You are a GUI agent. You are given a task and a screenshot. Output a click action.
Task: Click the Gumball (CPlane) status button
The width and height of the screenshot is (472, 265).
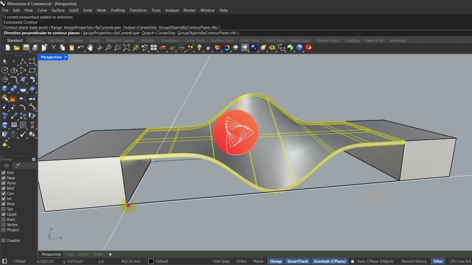point(330,261)
